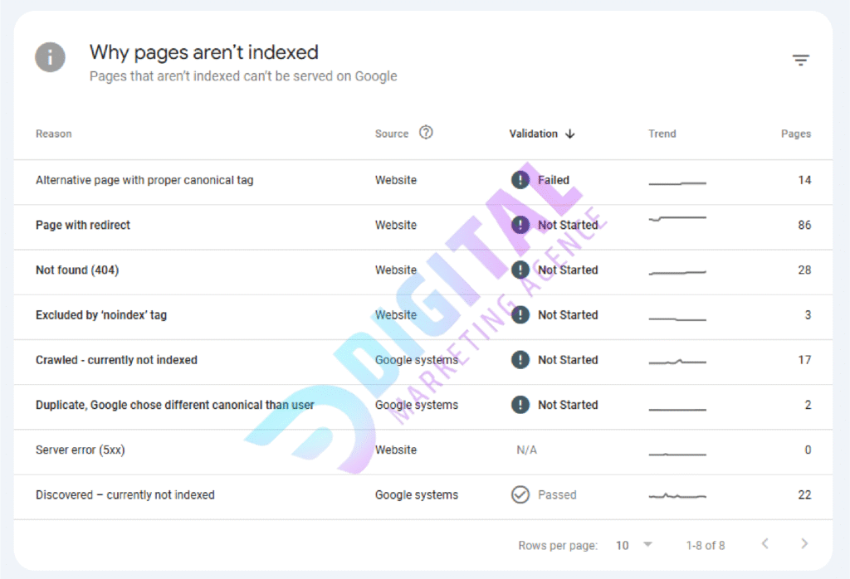Click the Failed validation warning icon

point(520,180)
